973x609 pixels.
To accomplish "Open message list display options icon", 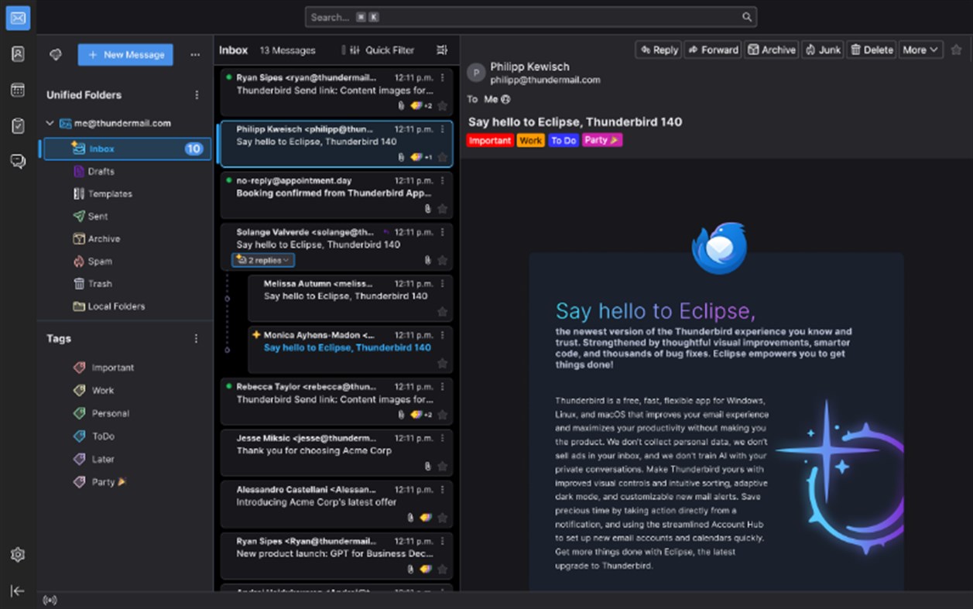I will (441, 50).
